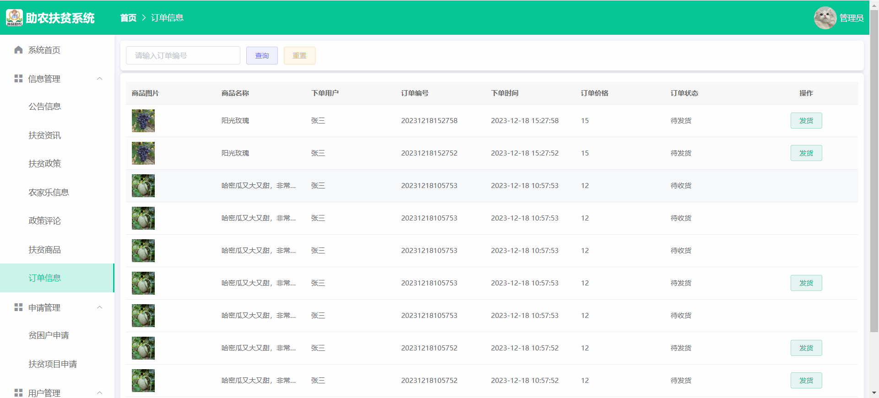Click the 订单价格 column header
The height and width of the screenshot is (398, 879).
pos(595,93)
